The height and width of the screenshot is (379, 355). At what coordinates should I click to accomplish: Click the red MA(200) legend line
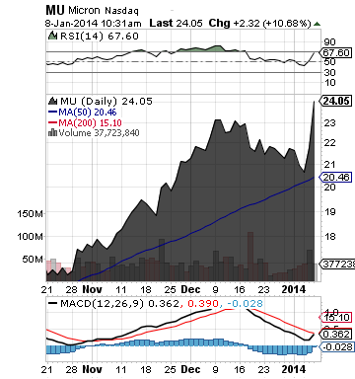click(53, 122)
